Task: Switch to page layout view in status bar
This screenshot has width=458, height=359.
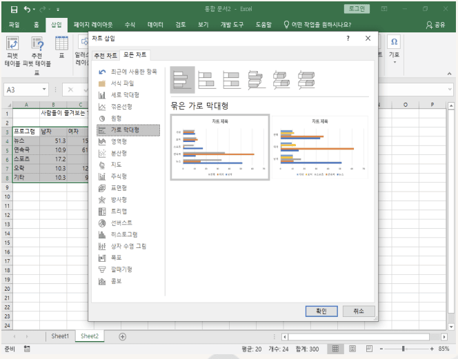Action: tap(352, 349)
